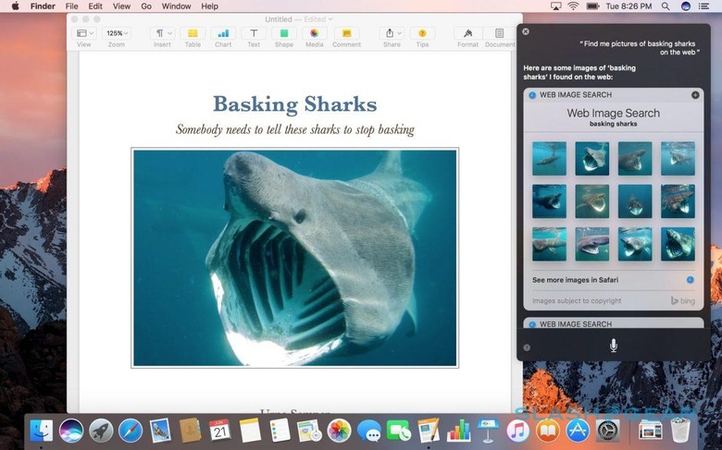Image resolution: width=722 pixels, height=450 pixels.
Task: Toggle the Format inspector panel
Action: coord(467,33)
